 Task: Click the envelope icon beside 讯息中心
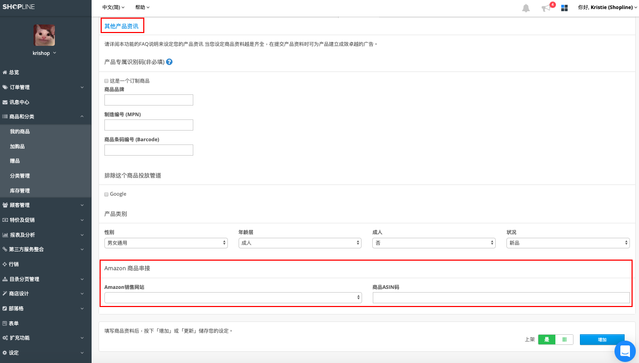[5, 102]
